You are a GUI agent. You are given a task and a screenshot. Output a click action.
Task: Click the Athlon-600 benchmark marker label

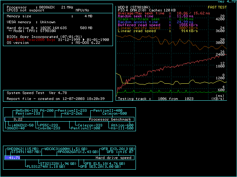click(122, 125)
